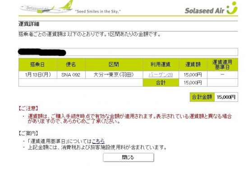
Task: Click the 合計 subtotal label cell
Action: pos(161,83)
